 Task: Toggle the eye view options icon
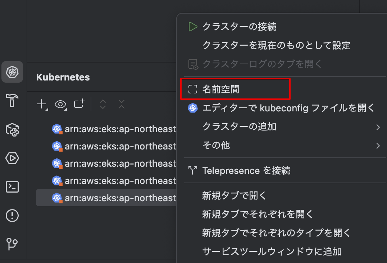[60, 104]
